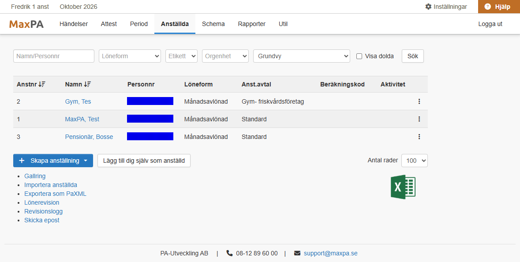Viewport: 520px width, 262px height.
Task: Open the Importera anställda link
Action: (51, 185)
